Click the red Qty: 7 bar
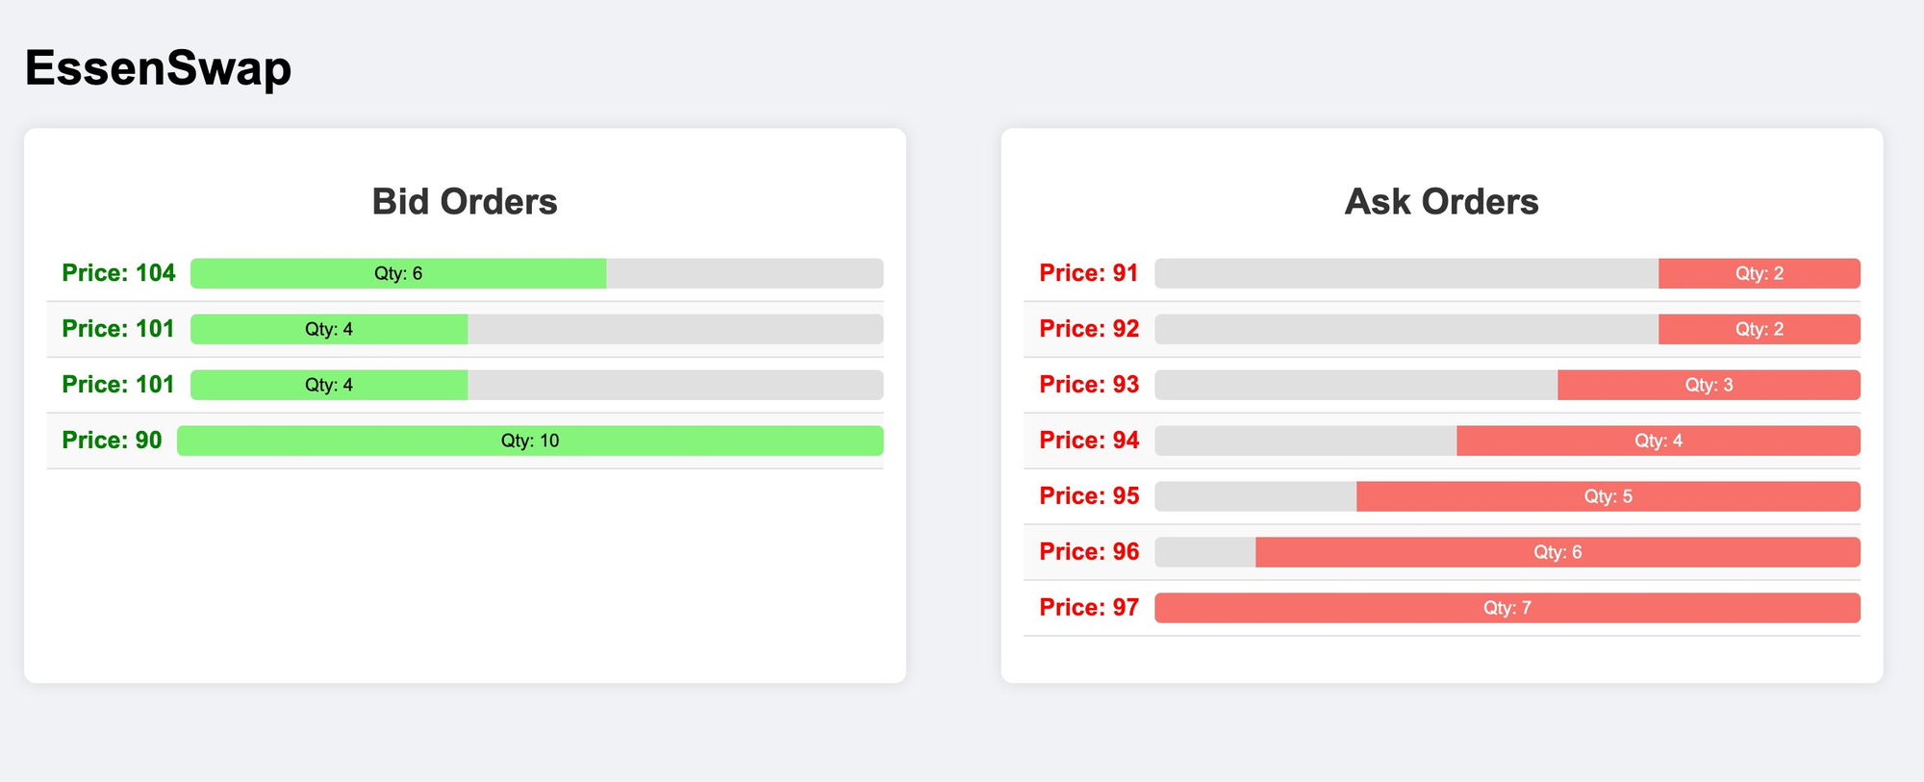Viewport: 1924px width, 782px height. pos(1506,608)
